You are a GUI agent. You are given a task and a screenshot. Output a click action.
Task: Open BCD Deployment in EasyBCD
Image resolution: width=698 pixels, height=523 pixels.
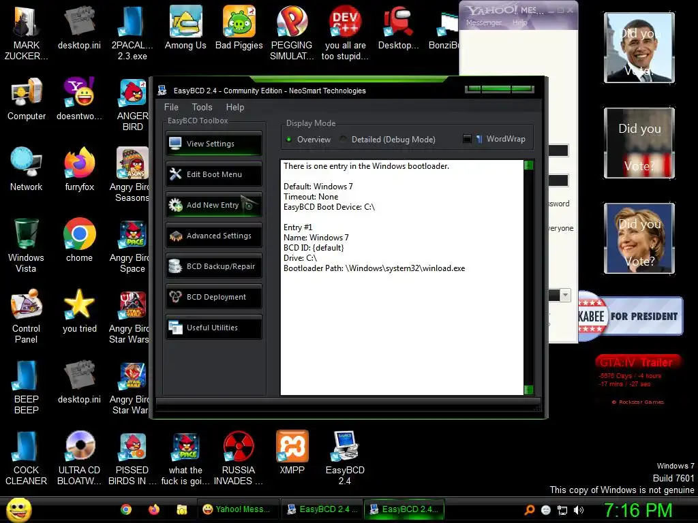213,297
